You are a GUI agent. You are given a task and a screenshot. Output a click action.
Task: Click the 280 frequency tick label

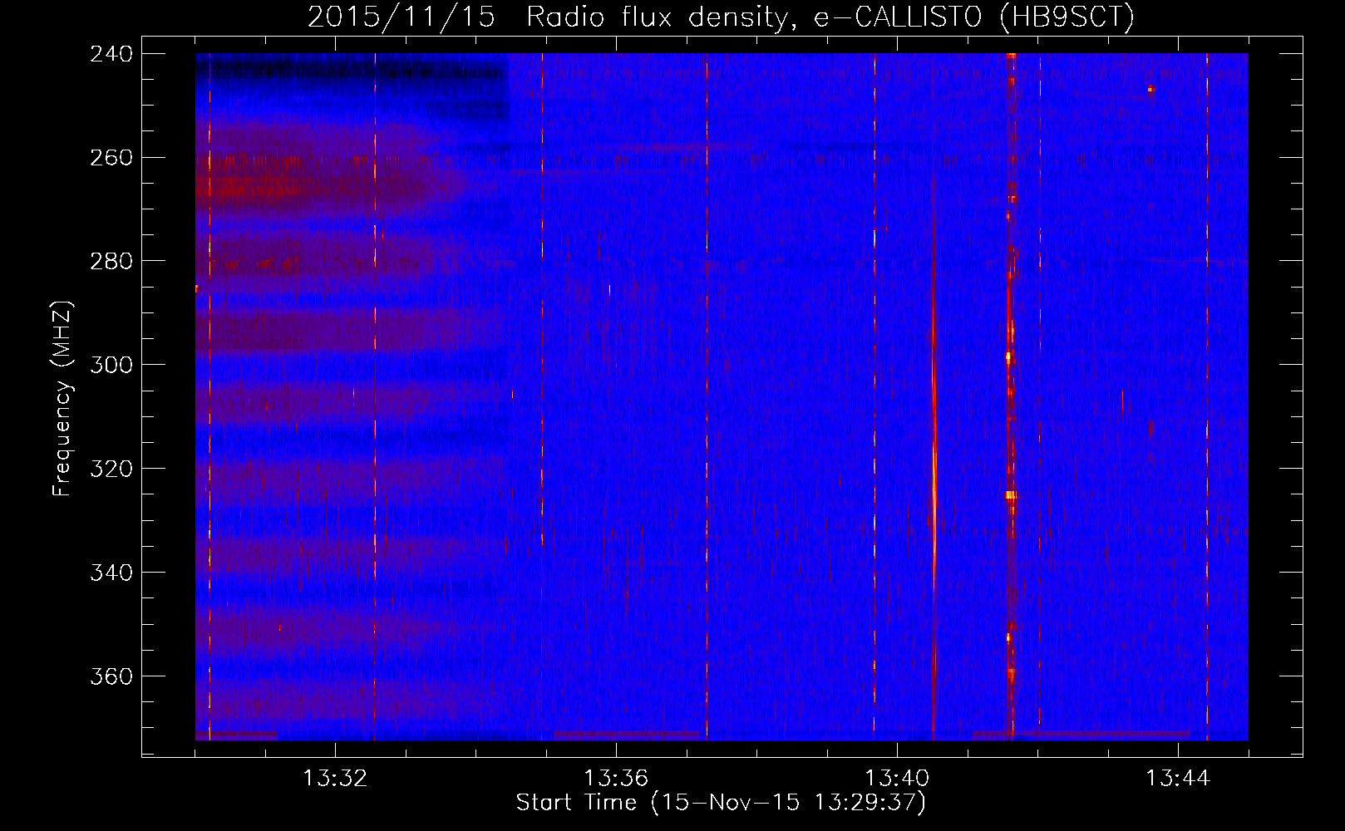coord(111,262)
